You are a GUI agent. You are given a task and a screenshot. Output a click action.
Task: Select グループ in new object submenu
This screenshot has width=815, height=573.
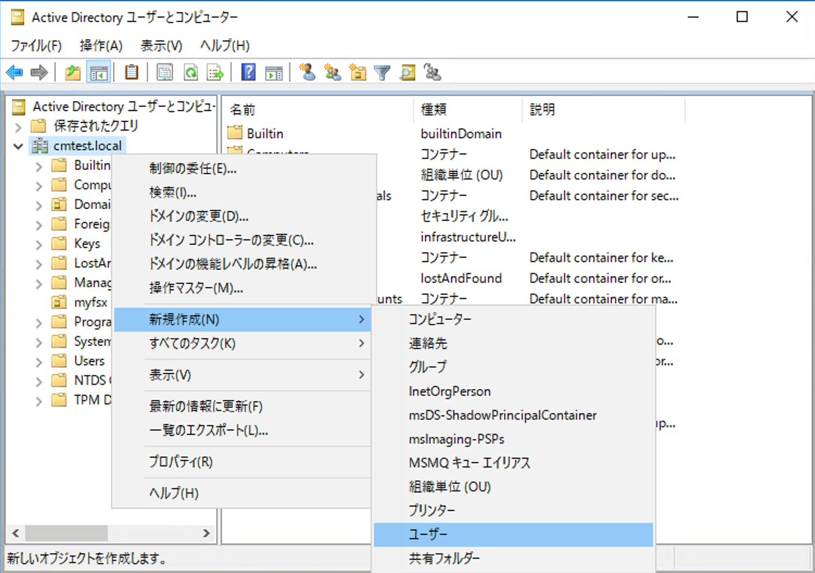513,368
